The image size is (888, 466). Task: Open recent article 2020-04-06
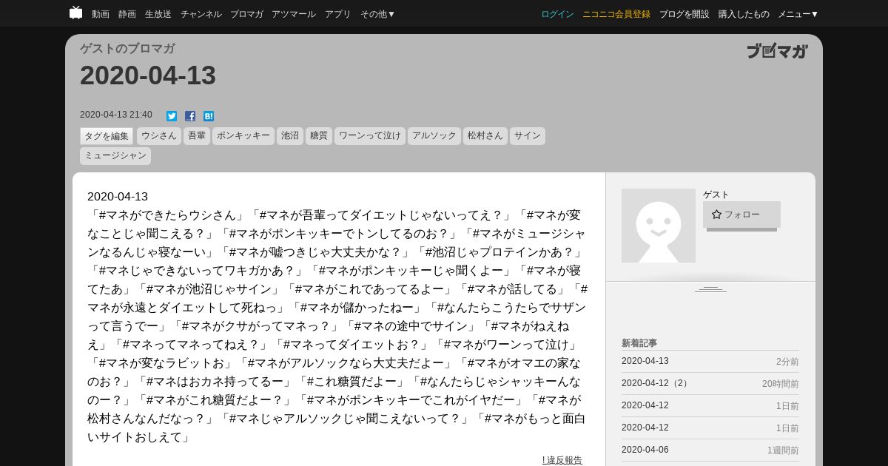(x=645, y=450)
